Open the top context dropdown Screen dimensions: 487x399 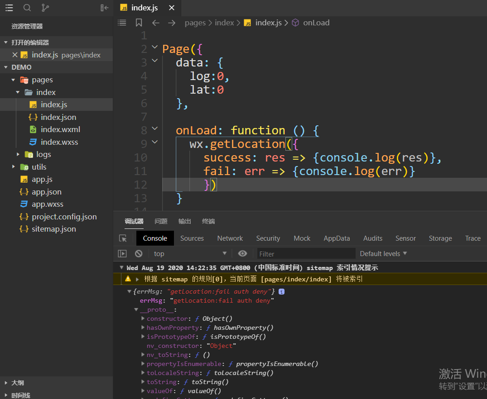click(190, 253)
